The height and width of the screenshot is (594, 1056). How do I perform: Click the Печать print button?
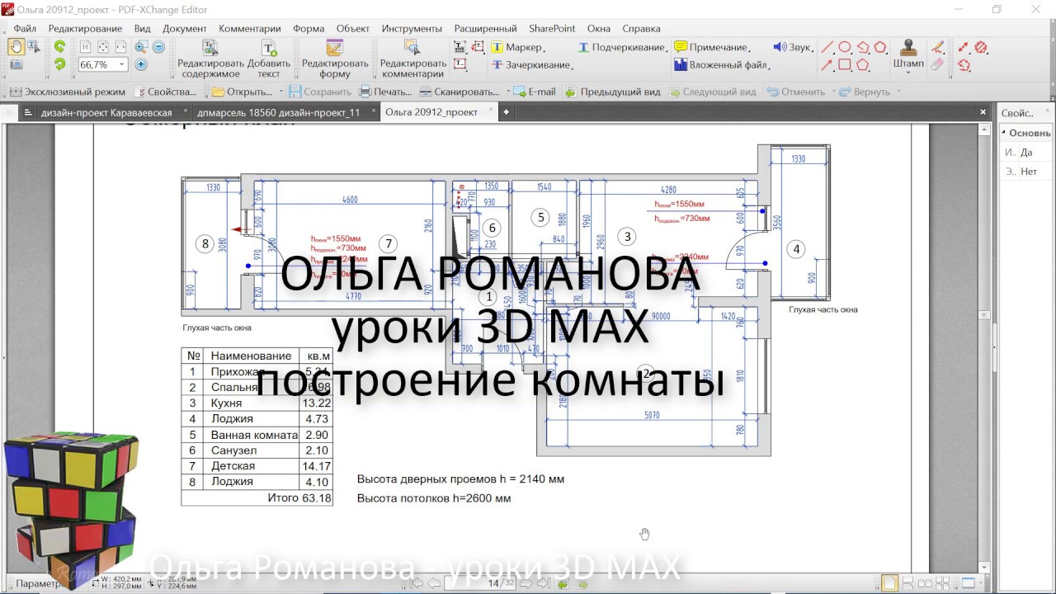[x=385, y=92]
